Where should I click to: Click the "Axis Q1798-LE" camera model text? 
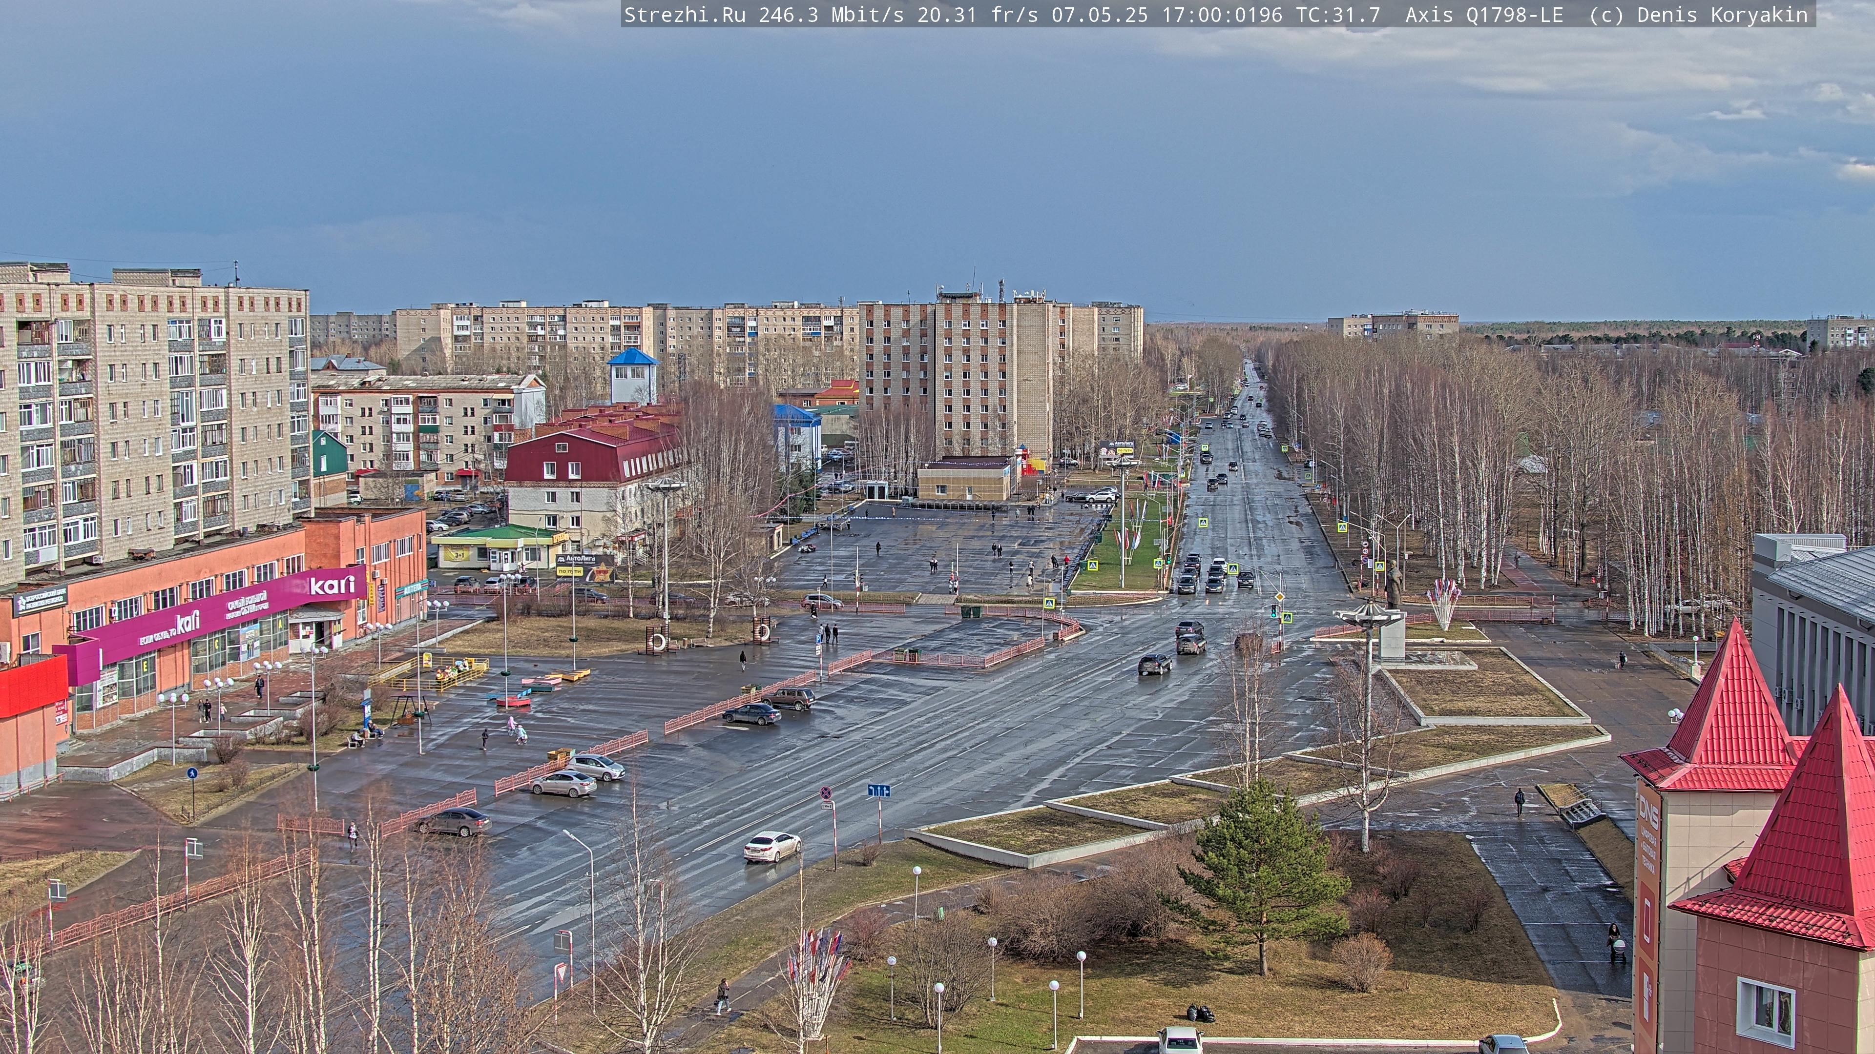point(1484,15)
